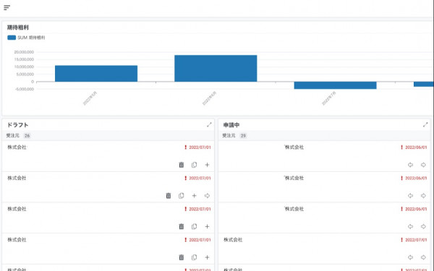434x271 pixels.
Task: Delete the second ドラフト card via trash icon
Action: pos(169,196)
